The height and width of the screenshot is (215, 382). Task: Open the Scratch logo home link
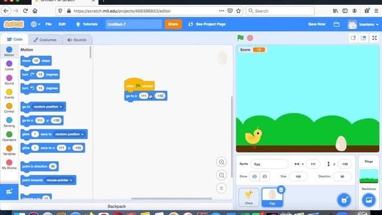coord(14,24)
